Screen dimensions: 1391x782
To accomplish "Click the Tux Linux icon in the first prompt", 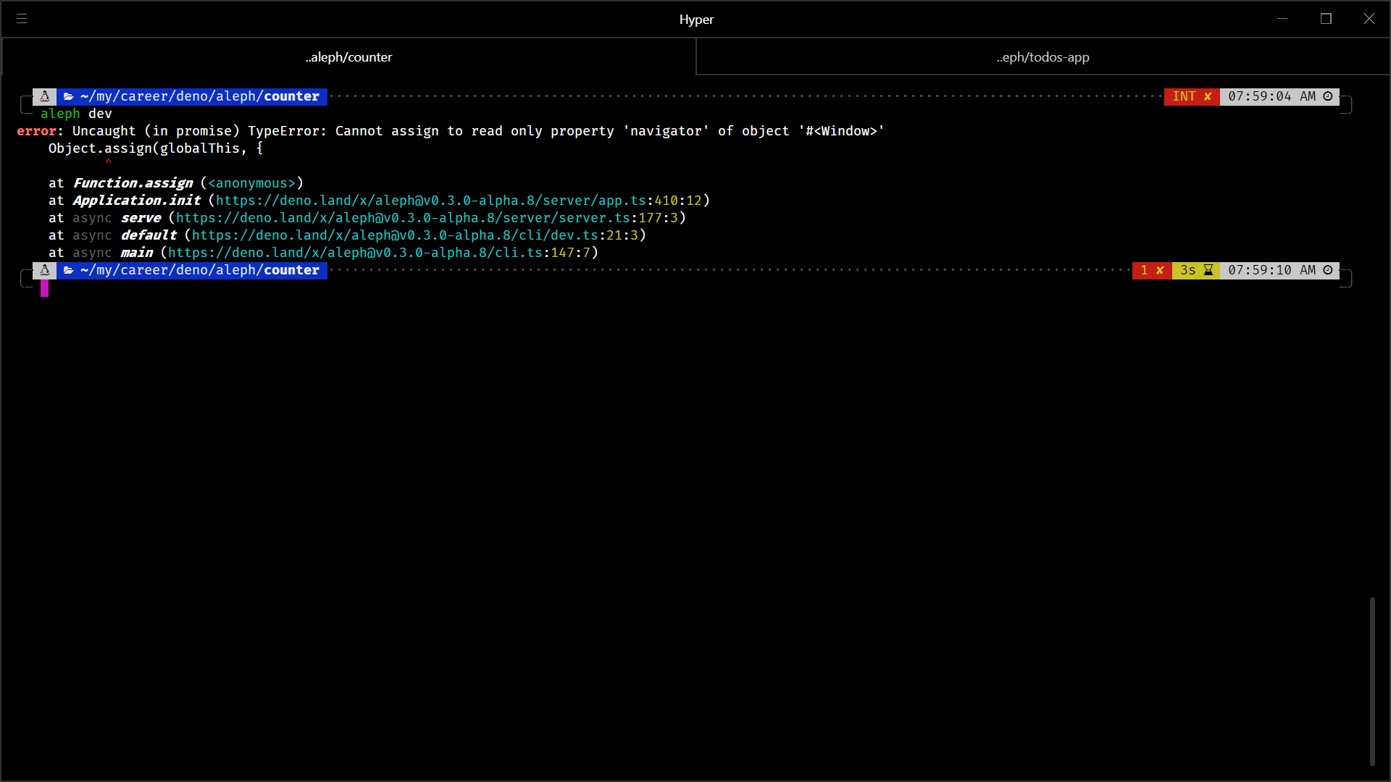I will pos(44,96).
